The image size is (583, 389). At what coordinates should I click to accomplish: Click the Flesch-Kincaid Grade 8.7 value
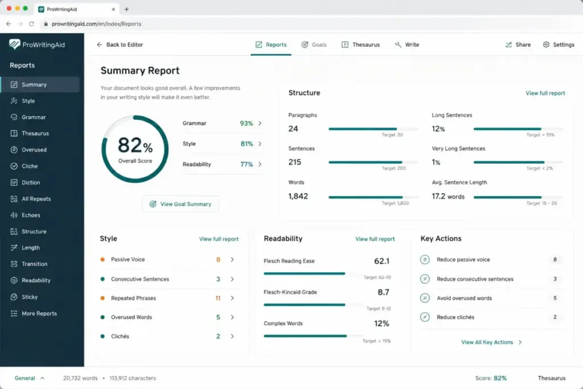(383, 292)
